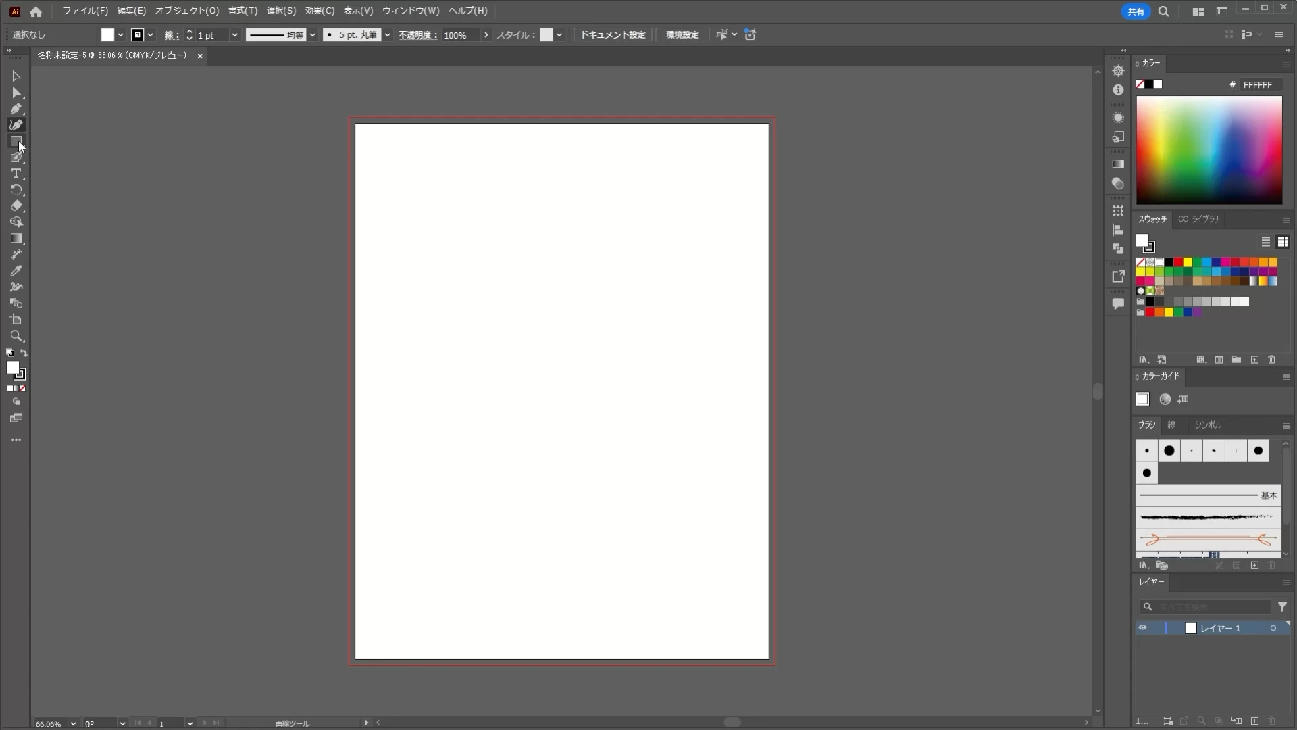Select the Direct Selection tool
The image size is (1297, 730).
point(16,93)
